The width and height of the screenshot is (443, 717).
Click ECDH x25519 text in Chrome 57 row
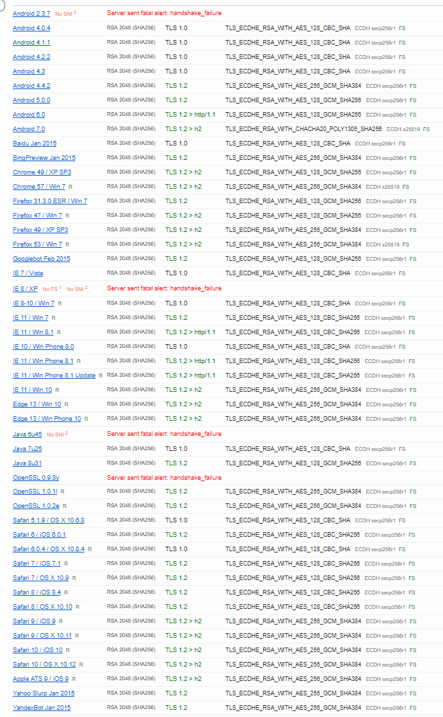[x=384, y=187]
